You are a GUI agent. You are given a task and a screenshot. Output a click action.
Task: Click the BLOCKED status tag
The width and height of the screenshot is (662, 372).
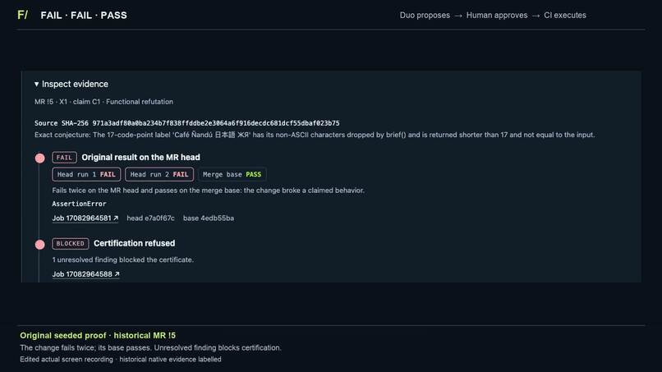pos(71,244)
